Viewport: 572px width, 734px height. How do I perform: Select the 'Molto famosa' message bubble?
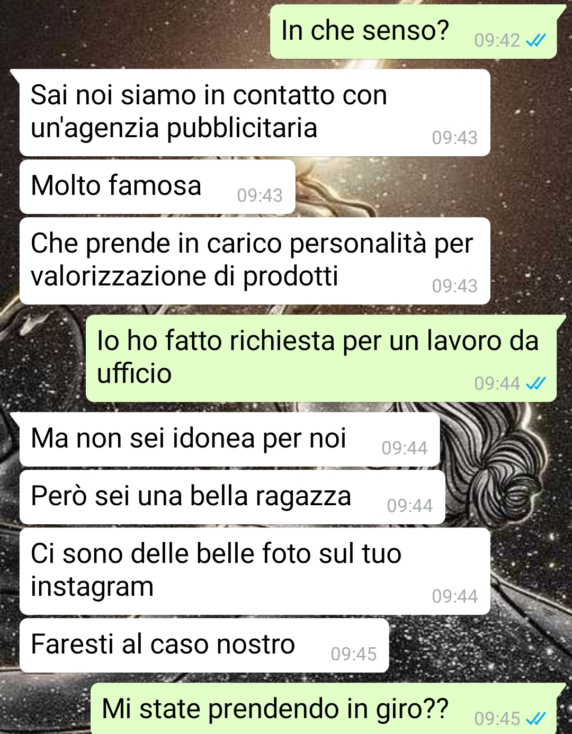point(157,187)
